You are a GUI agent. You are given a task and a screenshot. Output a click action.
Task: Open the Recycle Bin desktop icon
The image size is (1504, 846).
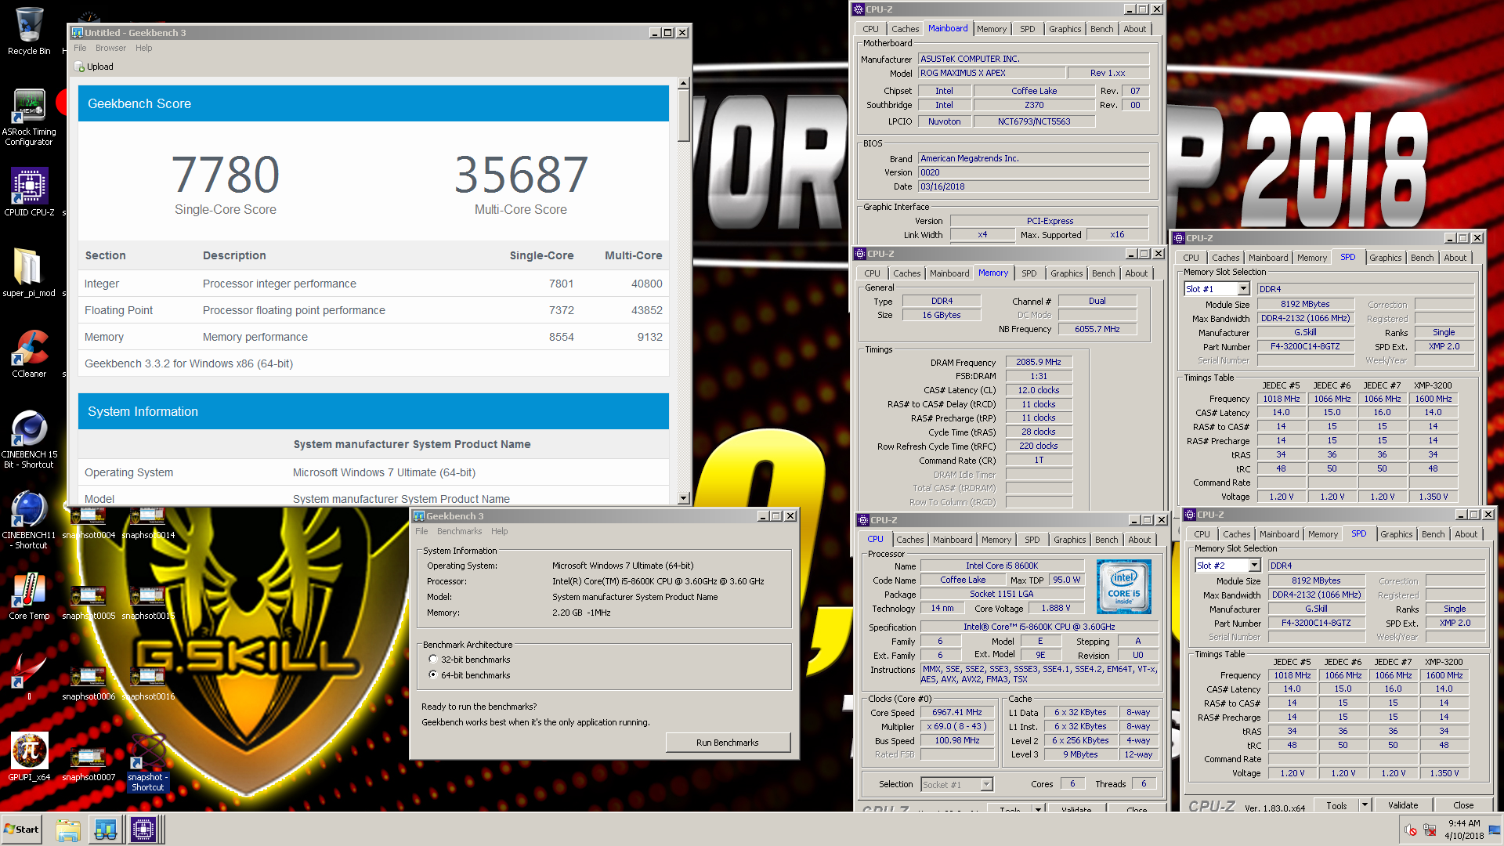(x=29, y=31)
